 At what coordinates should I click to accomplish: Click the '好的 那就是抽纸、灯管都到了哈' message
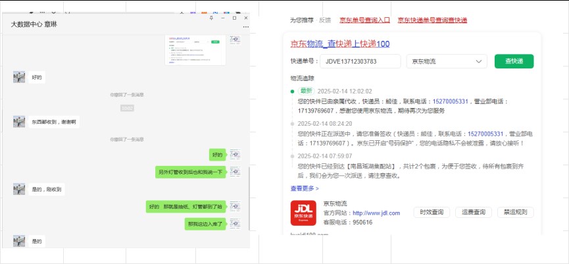(x=186, y=207)
